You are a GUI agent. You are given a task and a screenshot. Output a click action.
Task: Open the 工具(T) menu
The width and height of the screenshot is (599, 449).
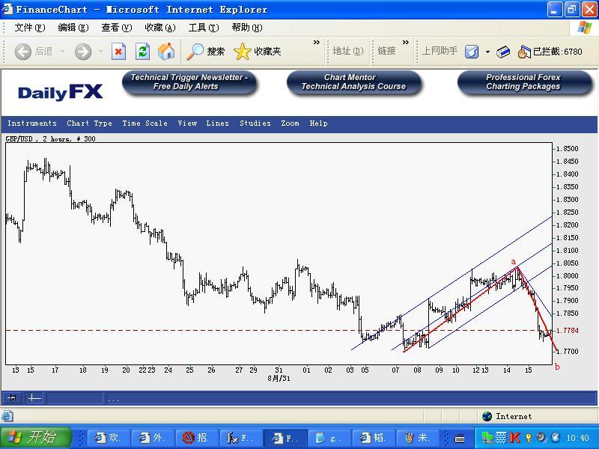pyautogui.click(x=204, y=28)
